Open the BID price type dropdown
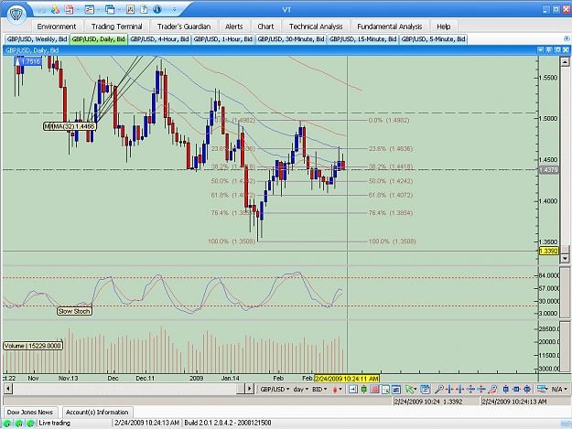 coord(319,390)
